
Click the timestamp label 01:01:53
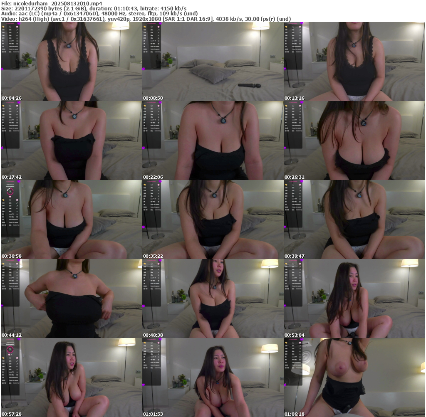[x=153, y=414]
